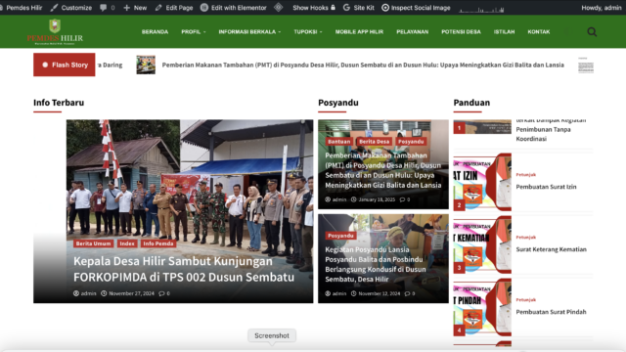Viewport: 626px width, 352px height.
Task: Open Kegiatan Posyandu Lansia article
Action: click(x=376, y=264)
